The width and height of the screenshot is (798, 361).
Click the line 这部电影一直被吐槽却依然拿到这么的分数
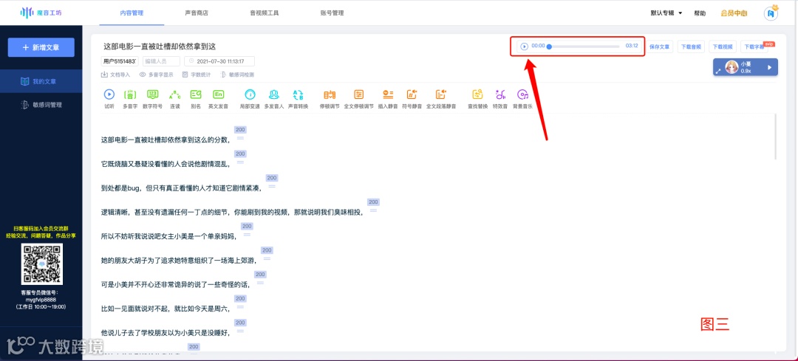click(x=166, y=140)
